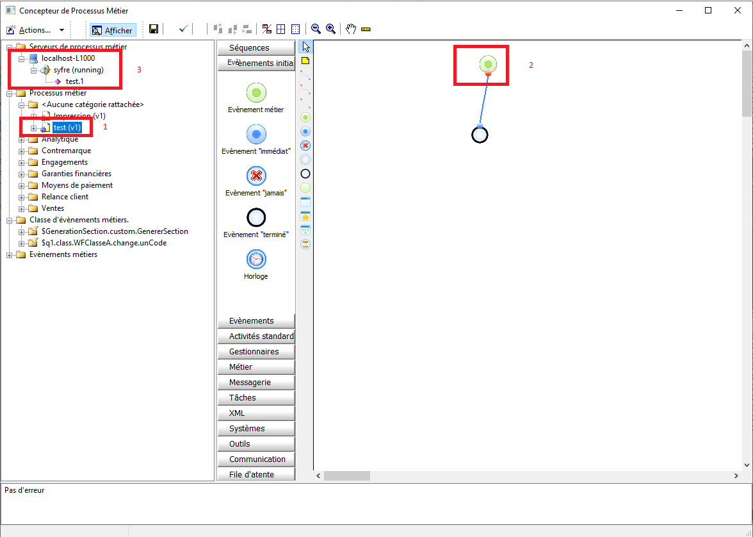753x537 pixels.
Task: Choose the Horloge clock palette item
Action: (256, 265)
